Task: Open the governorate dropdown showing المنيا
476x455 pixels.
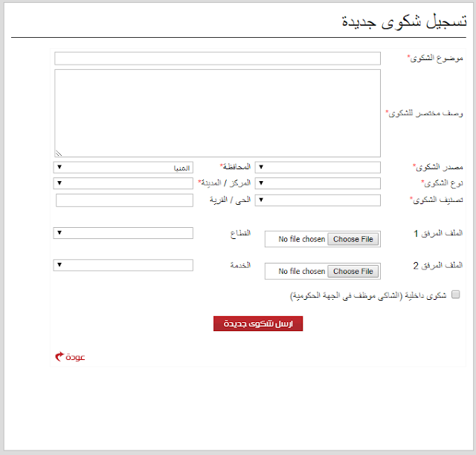Action: pyautogui.click(x=123, y=168)
